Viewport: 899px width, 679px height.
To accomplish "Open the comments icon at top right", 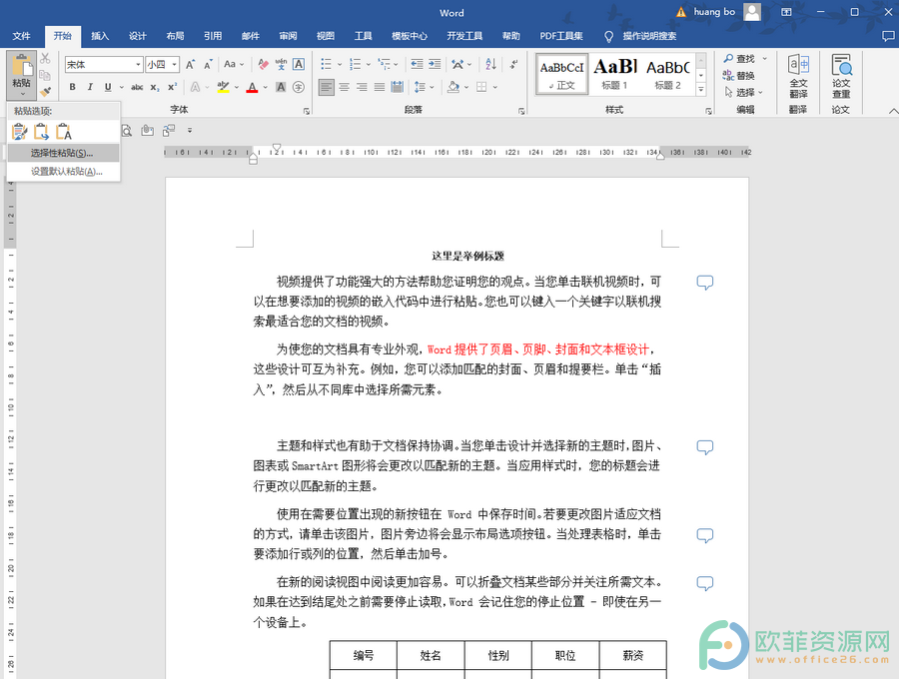I will click(888, 36).
